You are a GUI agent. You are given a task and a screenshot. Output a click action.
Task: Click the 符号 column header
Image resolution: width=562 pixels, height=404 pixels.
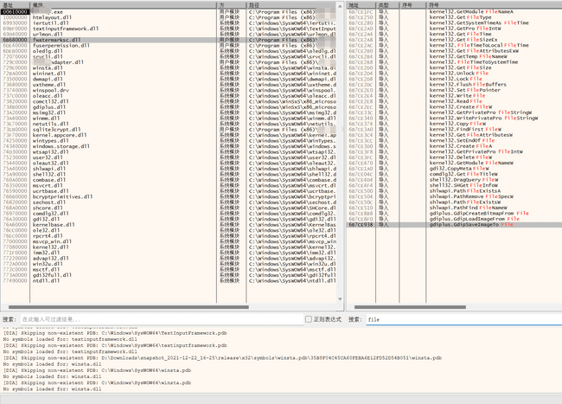(x=494, y=5)
